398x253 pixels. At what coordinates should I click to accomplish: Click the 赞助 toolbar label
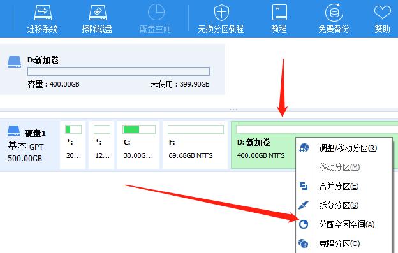[383, 29]
